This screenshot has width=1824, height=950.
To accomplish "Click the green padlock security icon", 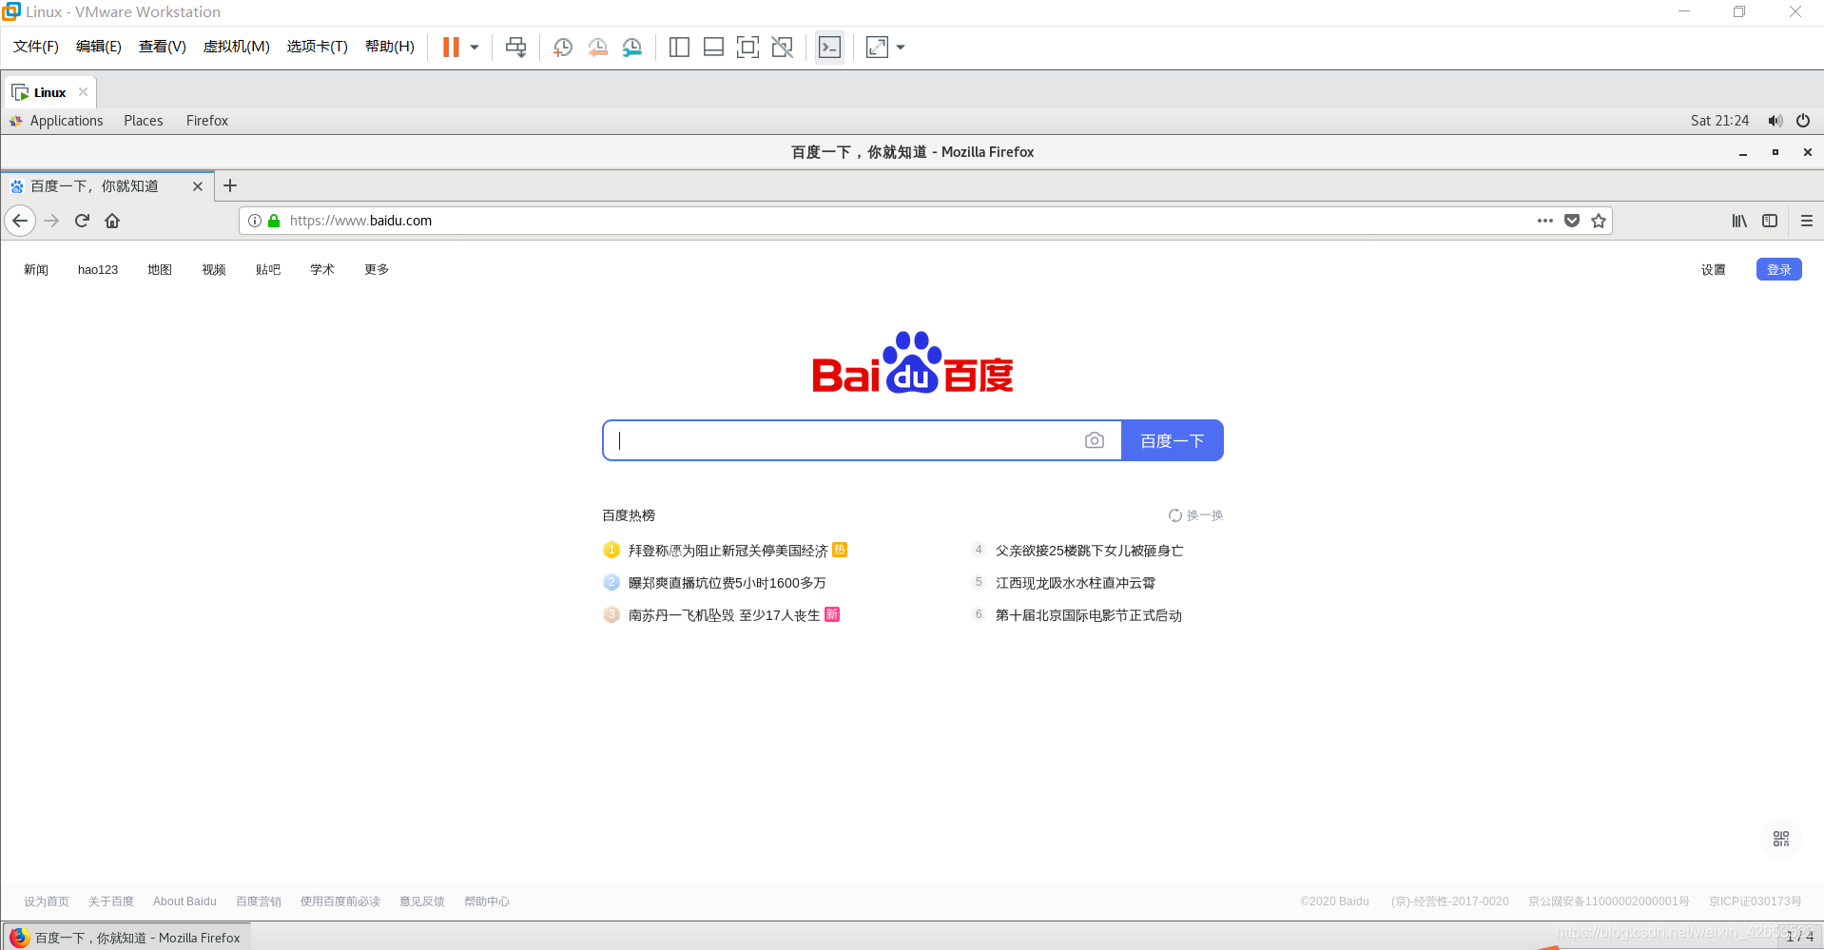I will 274,221.
